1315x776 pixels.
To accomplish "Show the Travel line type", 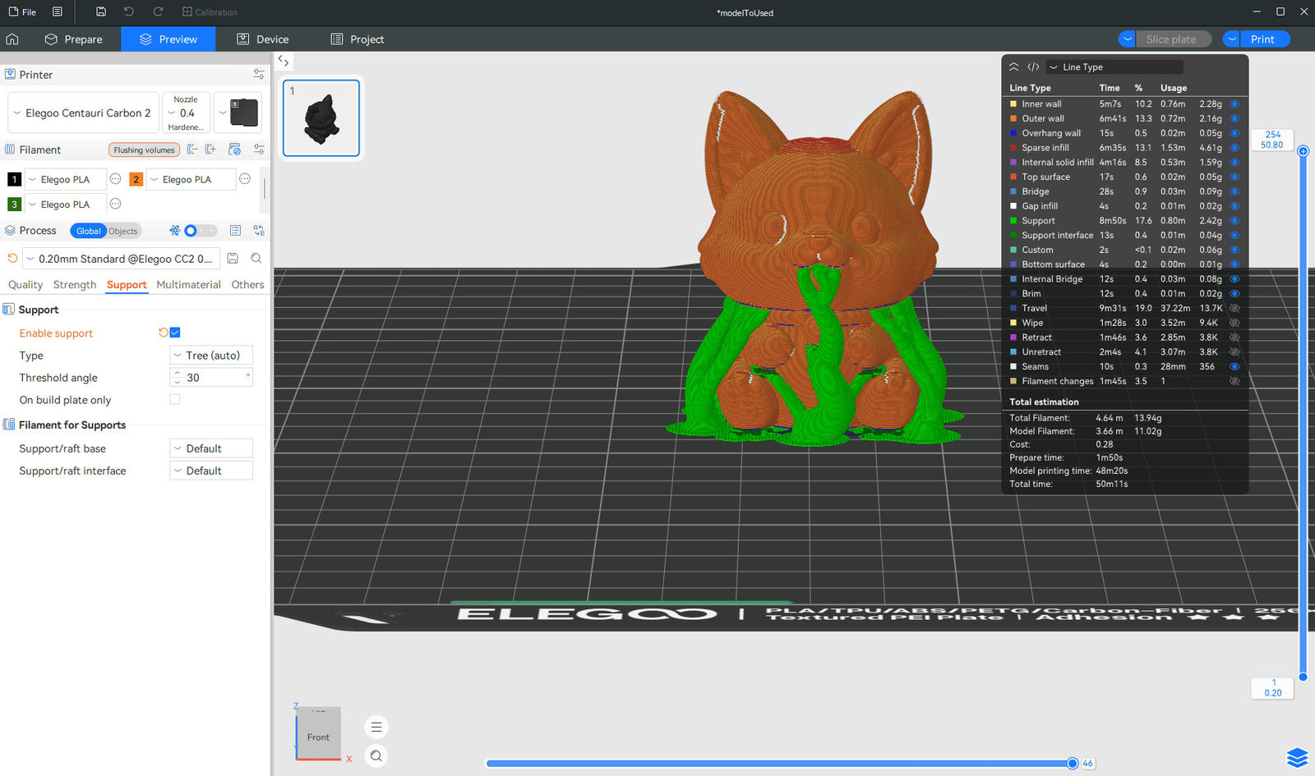I will point(1234,308).
